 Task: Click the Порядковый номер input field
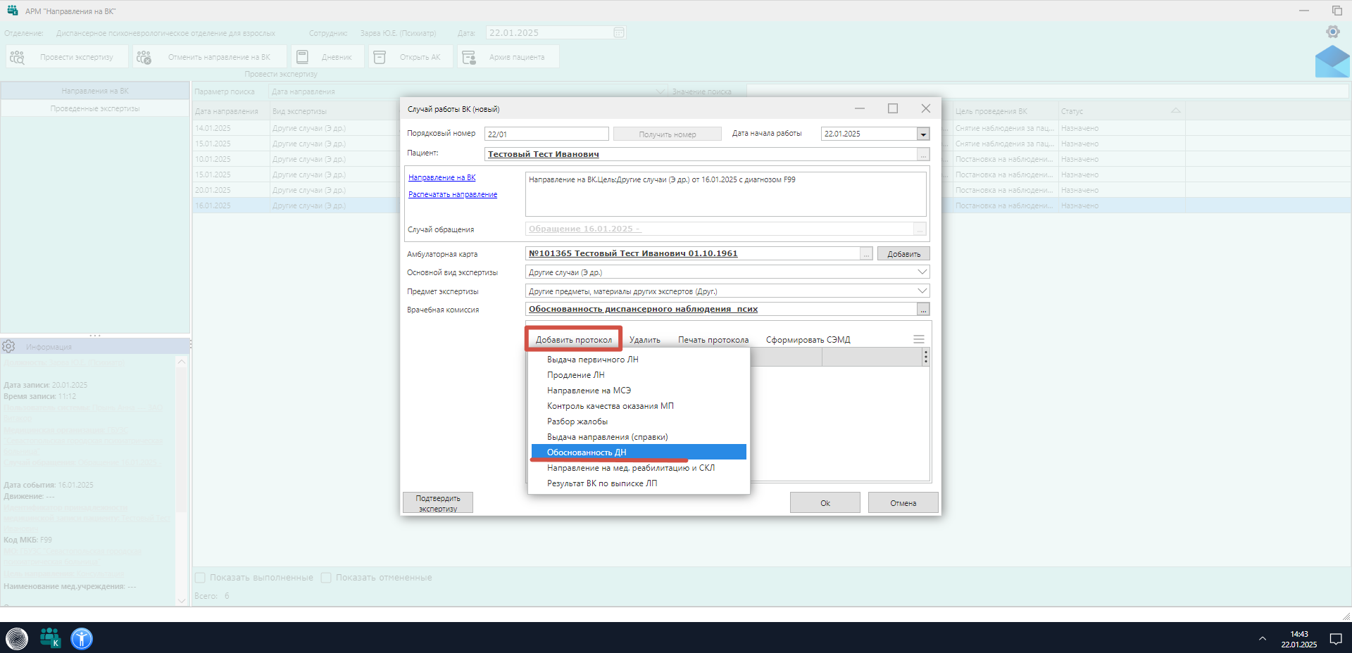coord(546,134)
